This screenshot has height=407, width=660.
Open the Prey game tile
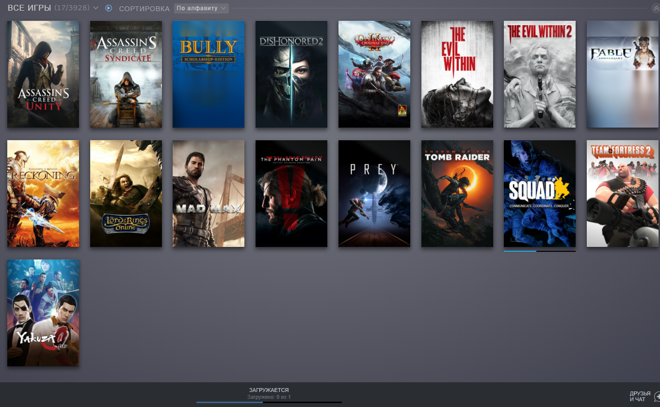tap(374, 194)
